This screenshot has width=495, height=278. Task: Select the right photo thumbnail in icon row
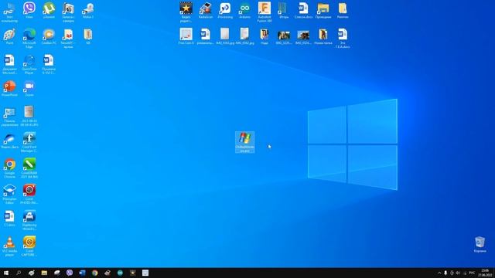click(x=303, y=38)
